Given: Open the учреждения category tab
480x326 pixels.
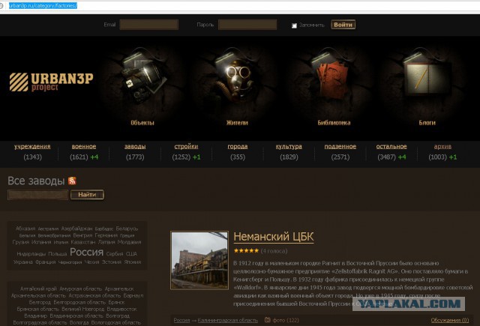Looking at the screenshot, I should 32,146.
